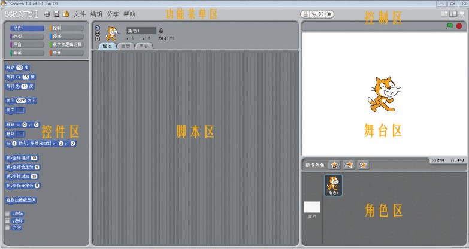Screen dimensions: 469x249
Task: Check the 方向 reporter checkbox
Action: (7, 227)
